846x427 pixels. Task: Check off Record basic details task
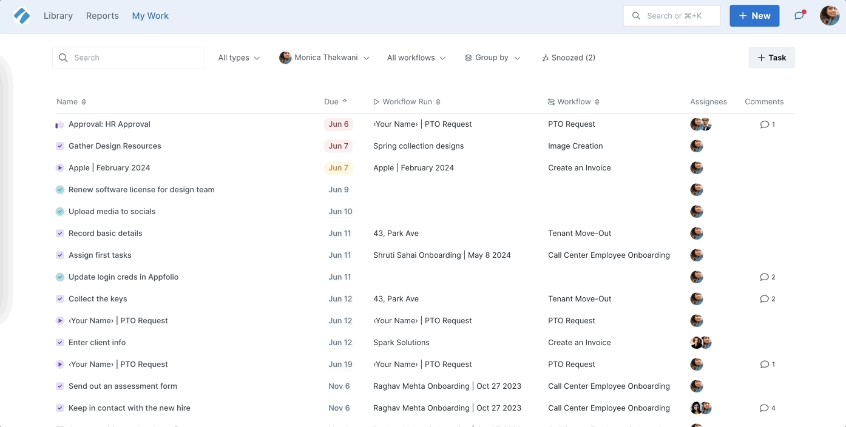[60, 234]
